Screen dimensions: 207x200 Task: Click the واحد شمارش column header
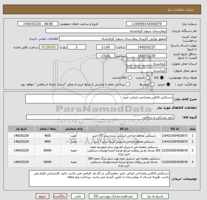74,129
